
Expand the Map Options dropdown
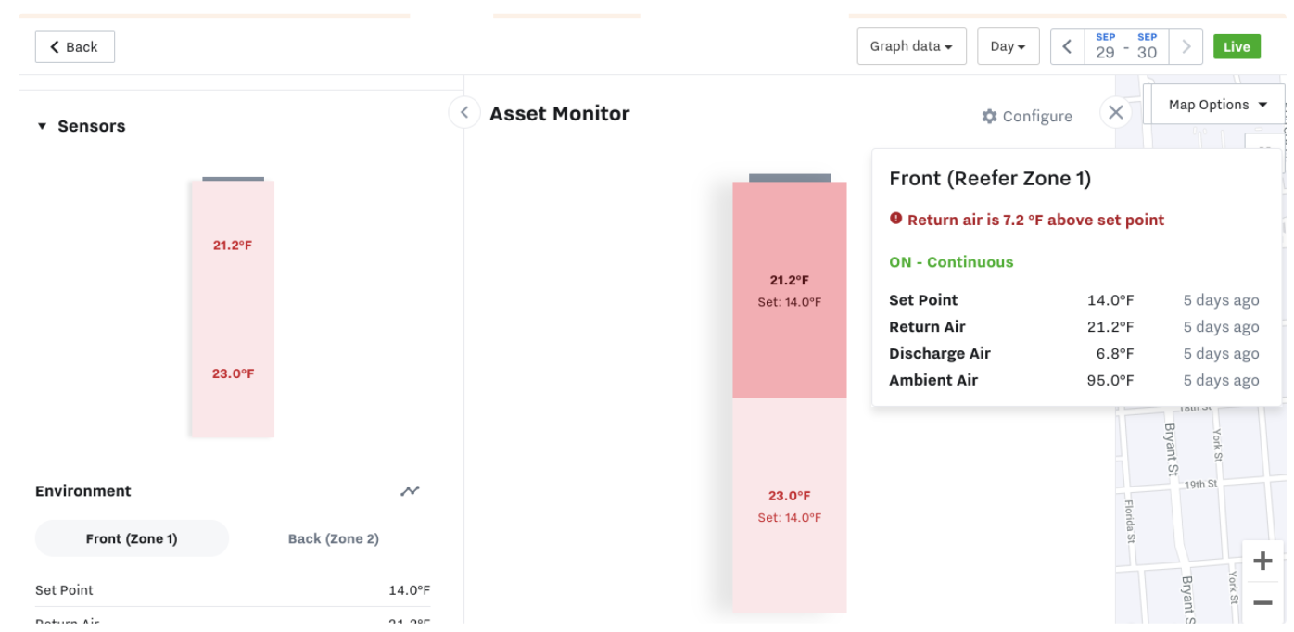coord(1217,105)
